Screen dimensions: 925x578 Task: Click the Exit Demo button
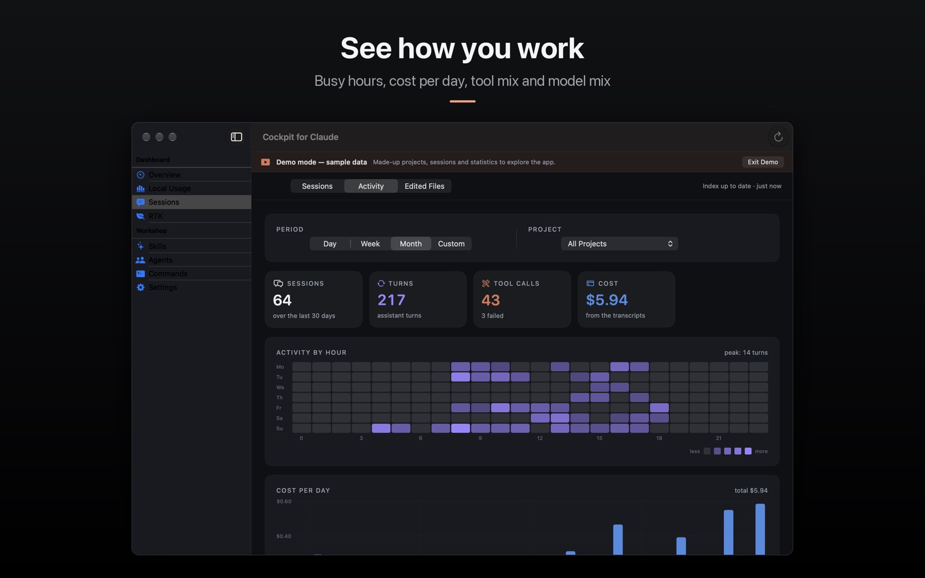click(x=763, y=162)
